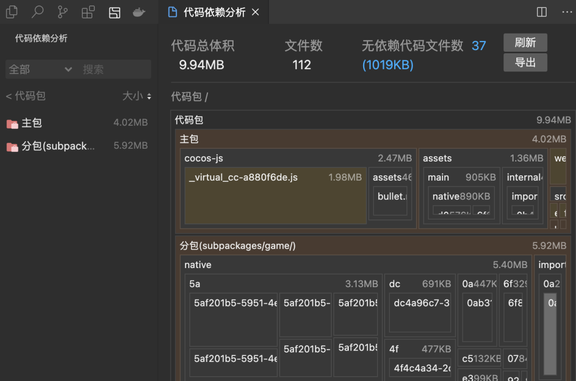Click the 代码包 / breadcrumb
Viewport: 576px width, 381px height.
coord(189,96)
